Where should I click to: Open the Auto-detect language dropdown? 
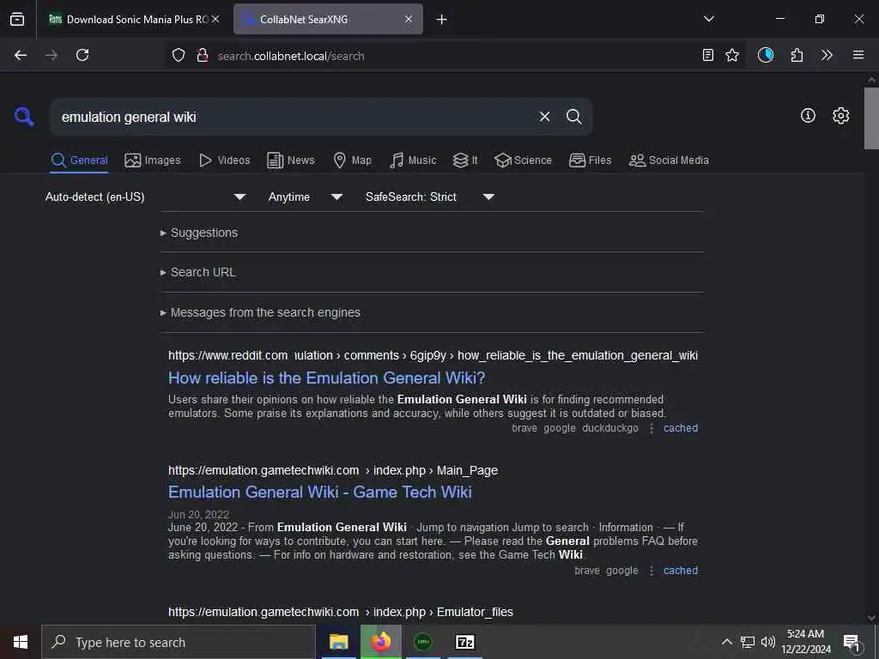[x=146, y=196]
